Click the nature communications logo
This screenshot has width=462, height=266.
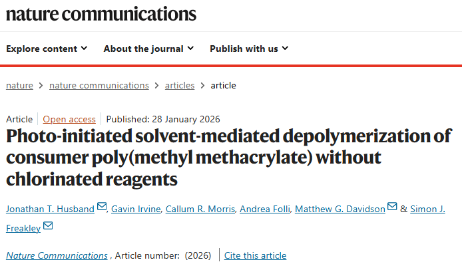click(101, 14)
